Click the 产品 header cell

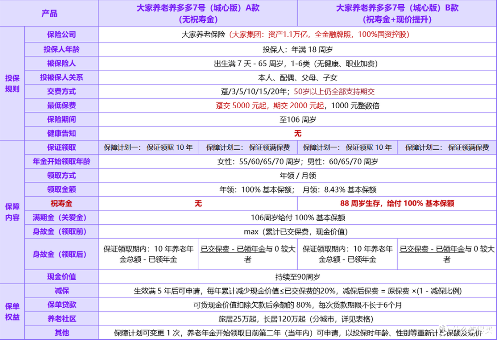coord(49,13)
